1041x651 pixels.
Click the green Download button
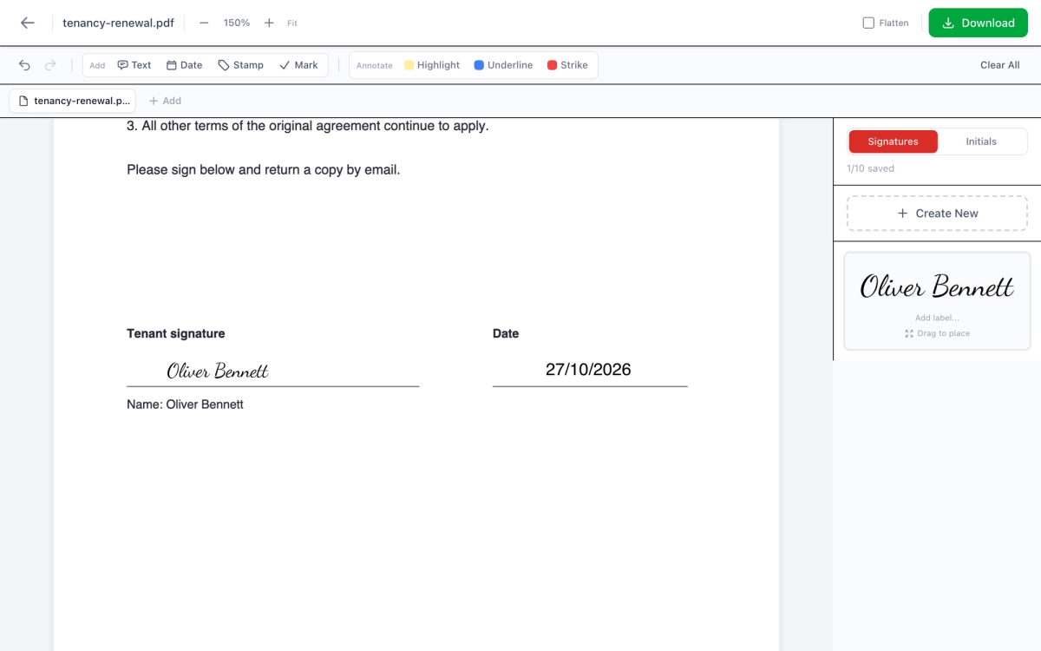tap(978, 23)
